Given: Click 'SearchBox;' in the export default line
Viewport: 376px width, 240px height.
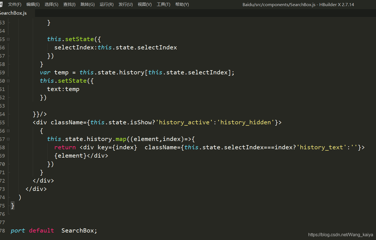Looking at the screenshot, I should point(79,231).
